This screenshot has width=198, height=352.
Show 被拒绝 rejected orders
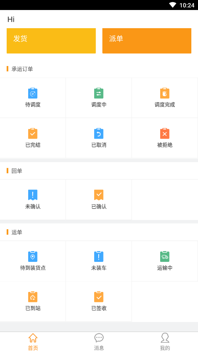(165, 138)
